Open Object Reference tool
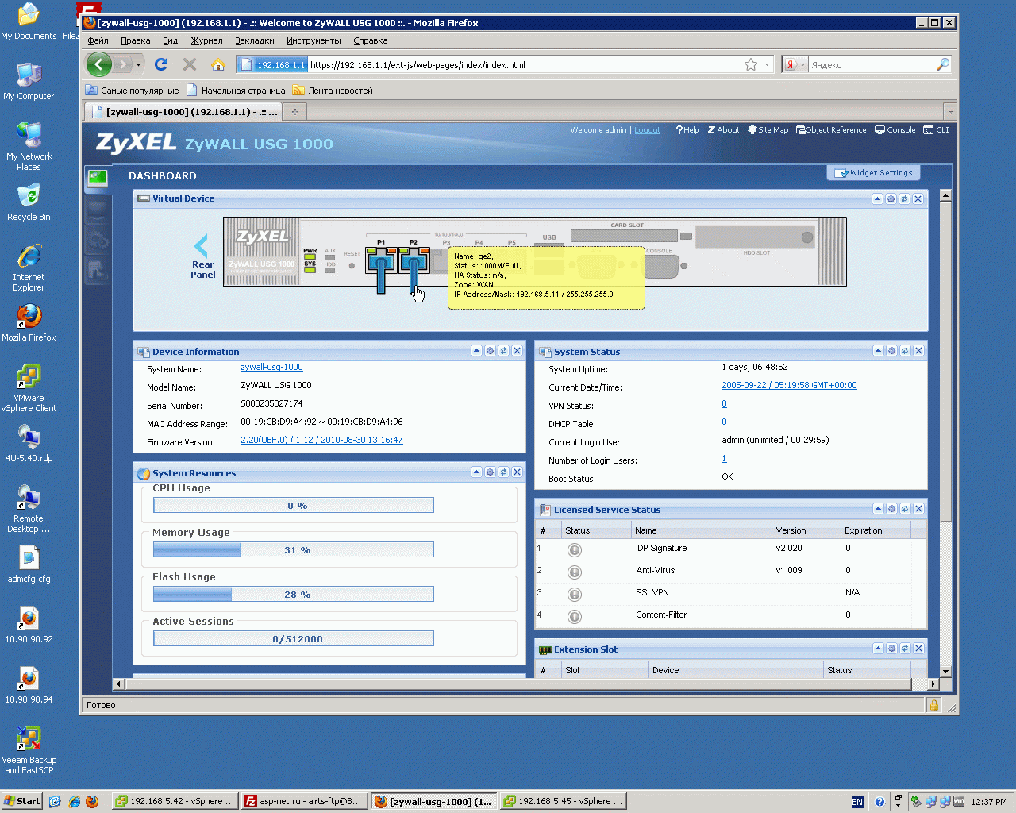The image size is (1016, 813). pyautogui.click(x=831, y=130)
